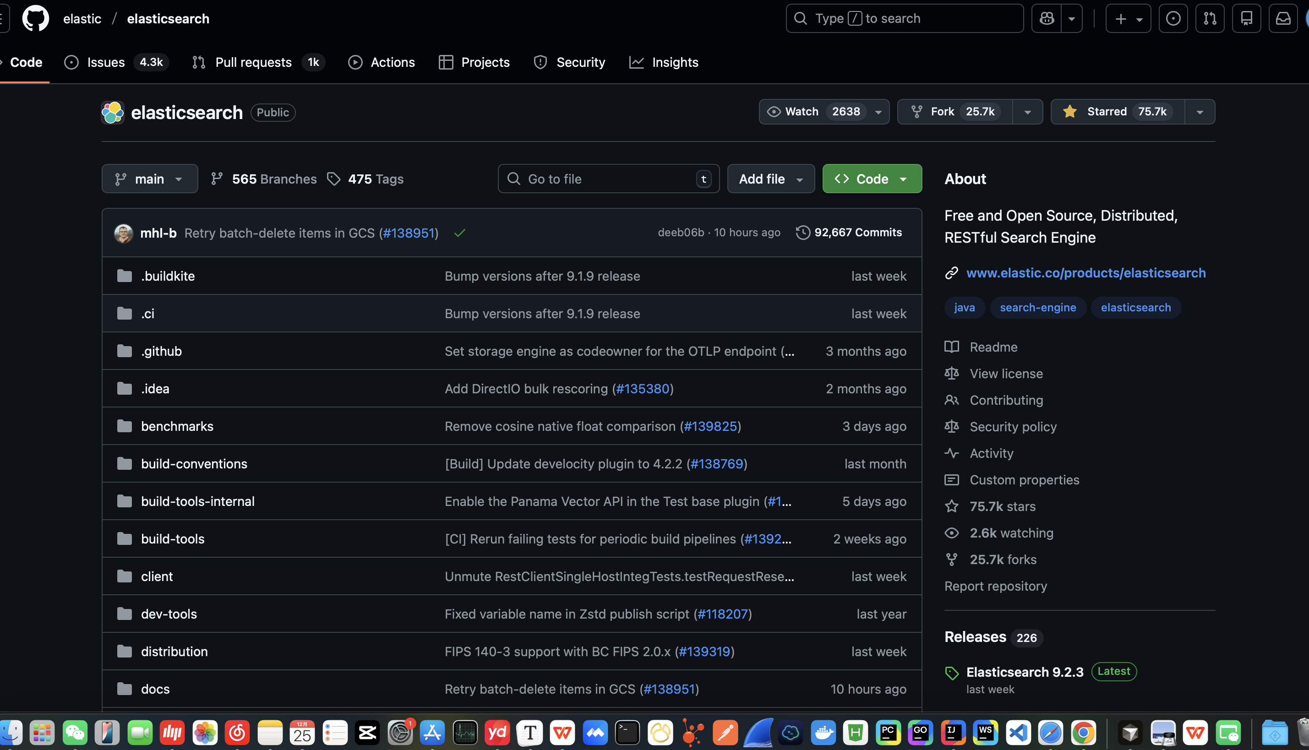The image size is (1309, 750).
Task: Switch to the Pull requests tab
Action: pyautogui.click(x=253, y=62)
